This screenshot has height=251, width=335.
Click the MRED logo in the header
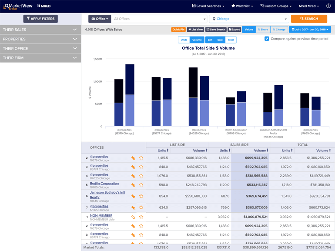(x=44, y=6)
